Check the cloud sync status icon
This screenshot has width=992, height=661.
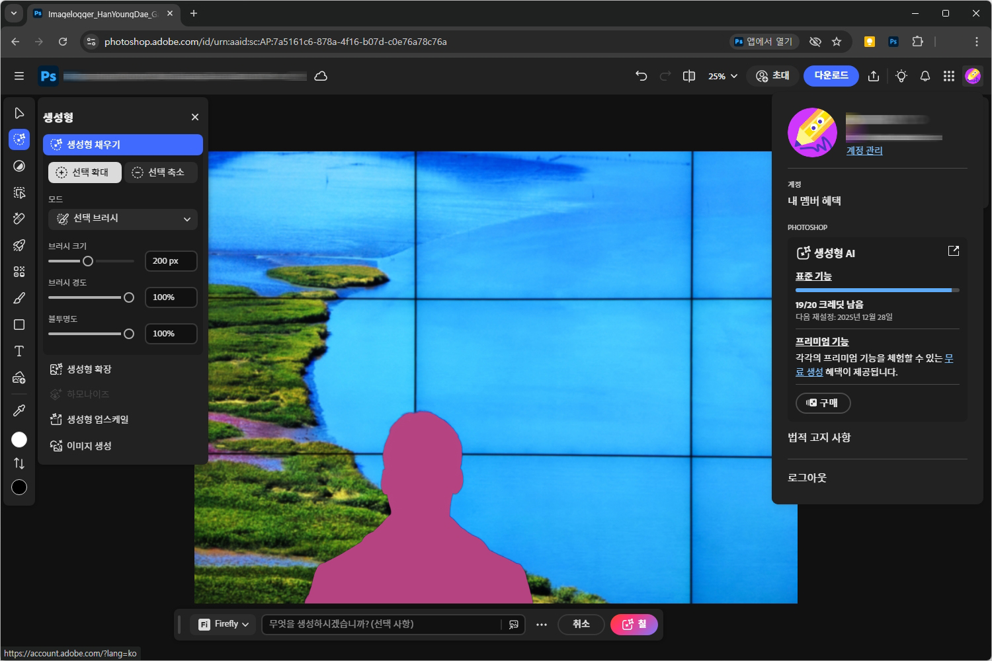pos(321,76)
